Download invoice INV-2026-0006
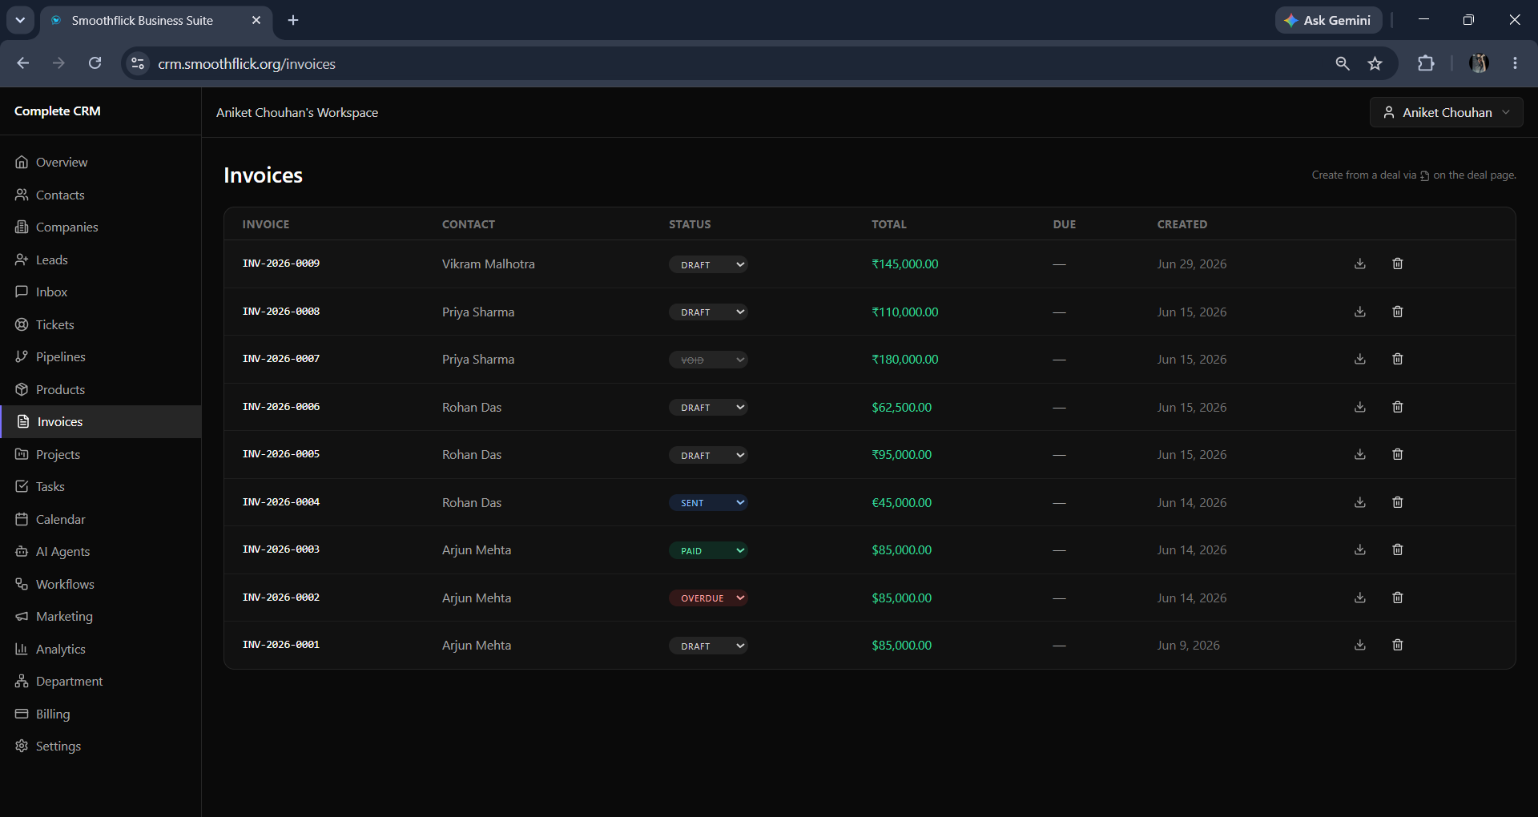Image resolution: width=1538 pixels, height=817 pixels. [1359, 407]
